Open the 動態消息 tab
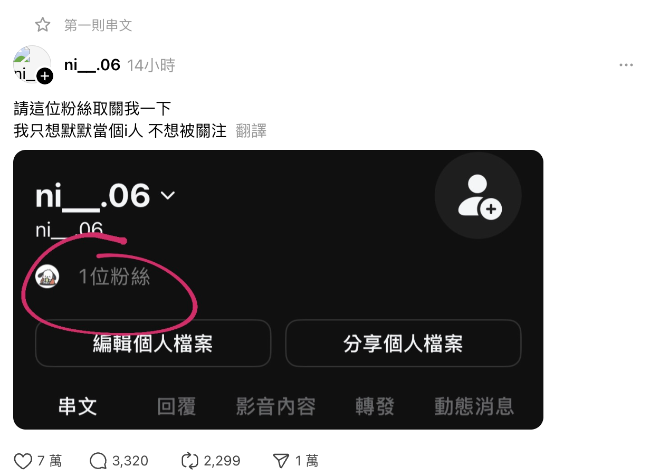650x476 pixels. (474, 406)
